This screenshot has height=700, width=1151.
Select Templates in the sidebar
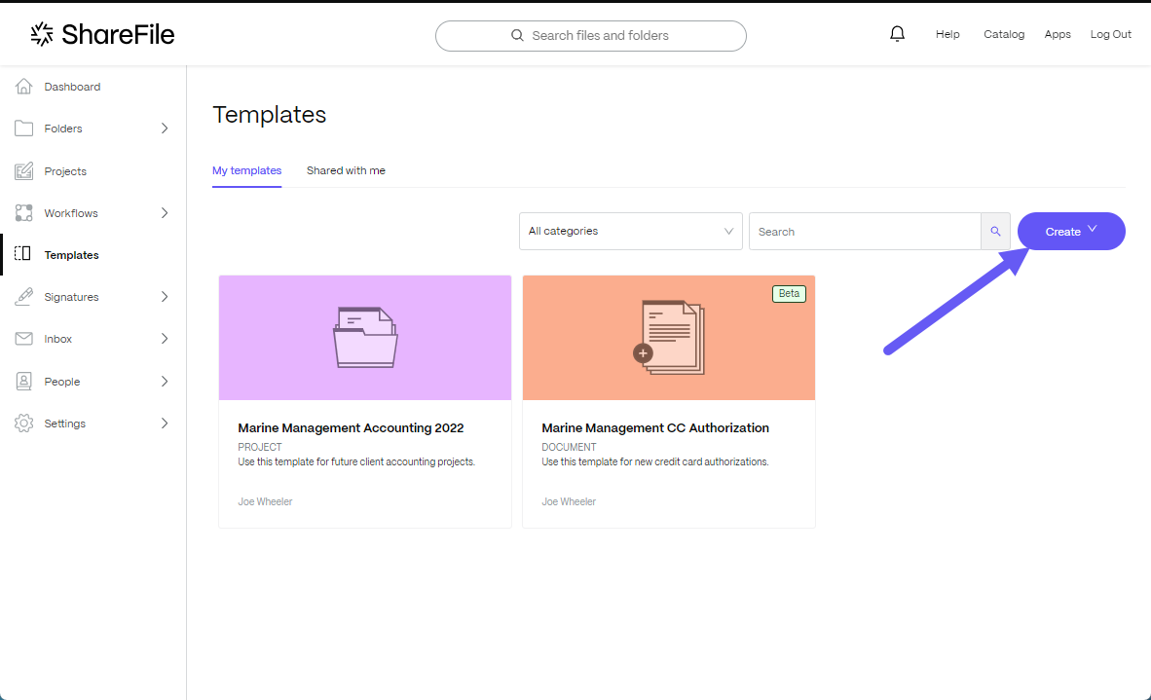(71, 255)
